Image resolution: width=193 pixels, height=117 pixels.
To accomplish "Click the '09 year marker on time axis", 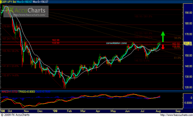I will (x=55, y=111).
